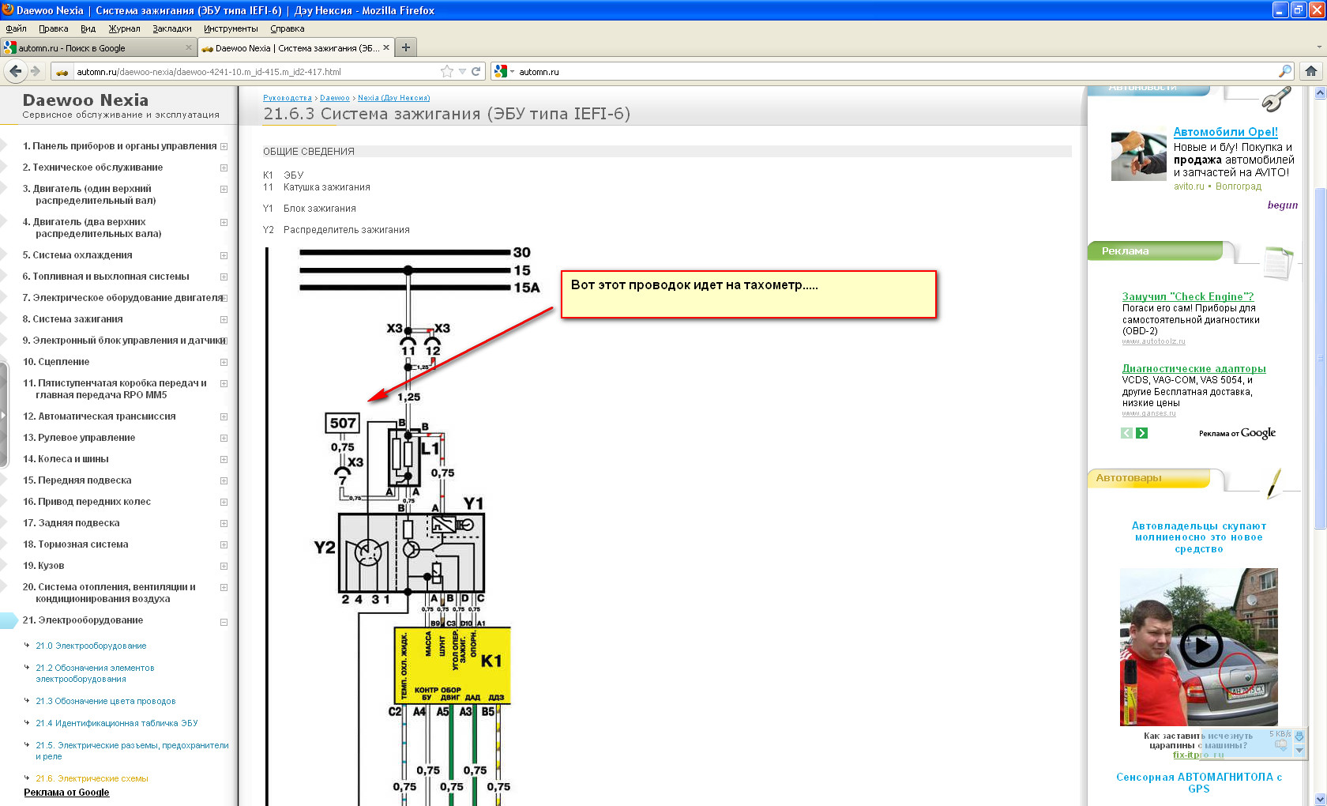This screenshot has height=806, width=1327.
Task: Expand section 10 Сцепление
Action: tap(224, 362)
